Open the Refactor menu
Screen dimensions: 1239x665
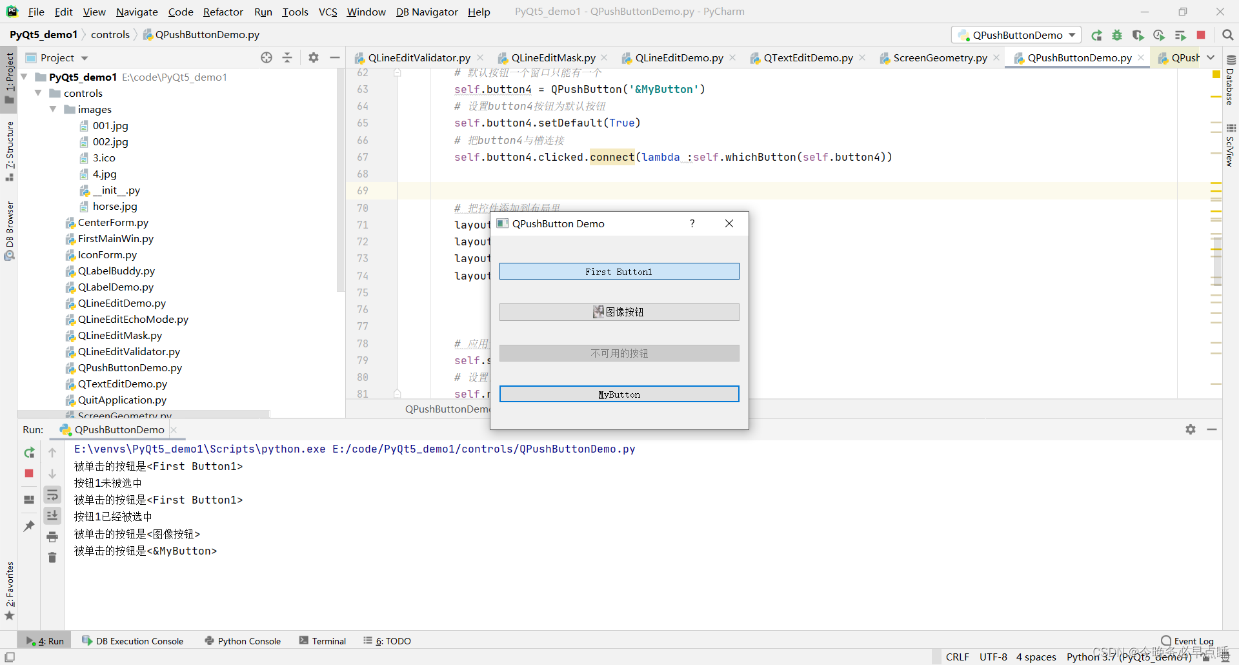[223, 12]
